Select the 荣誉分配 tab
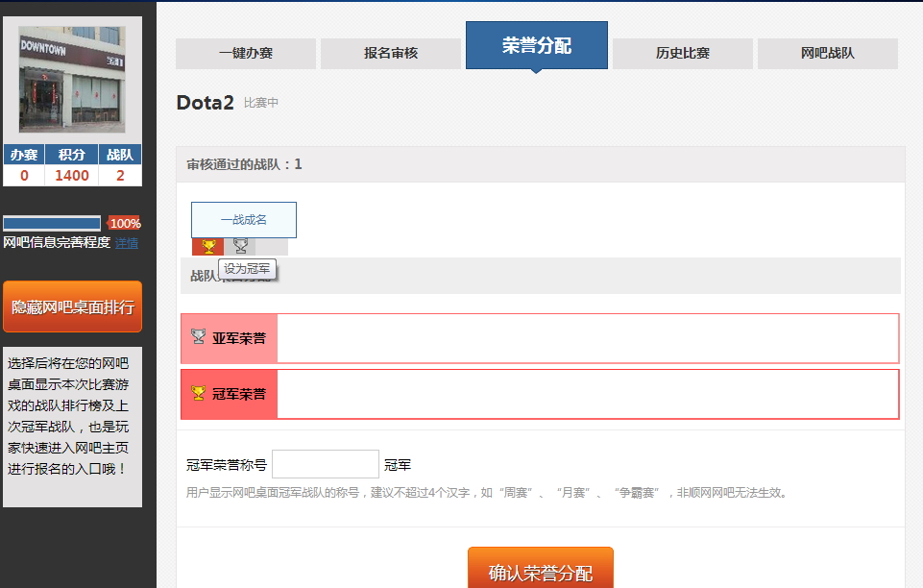 (536, 46)
